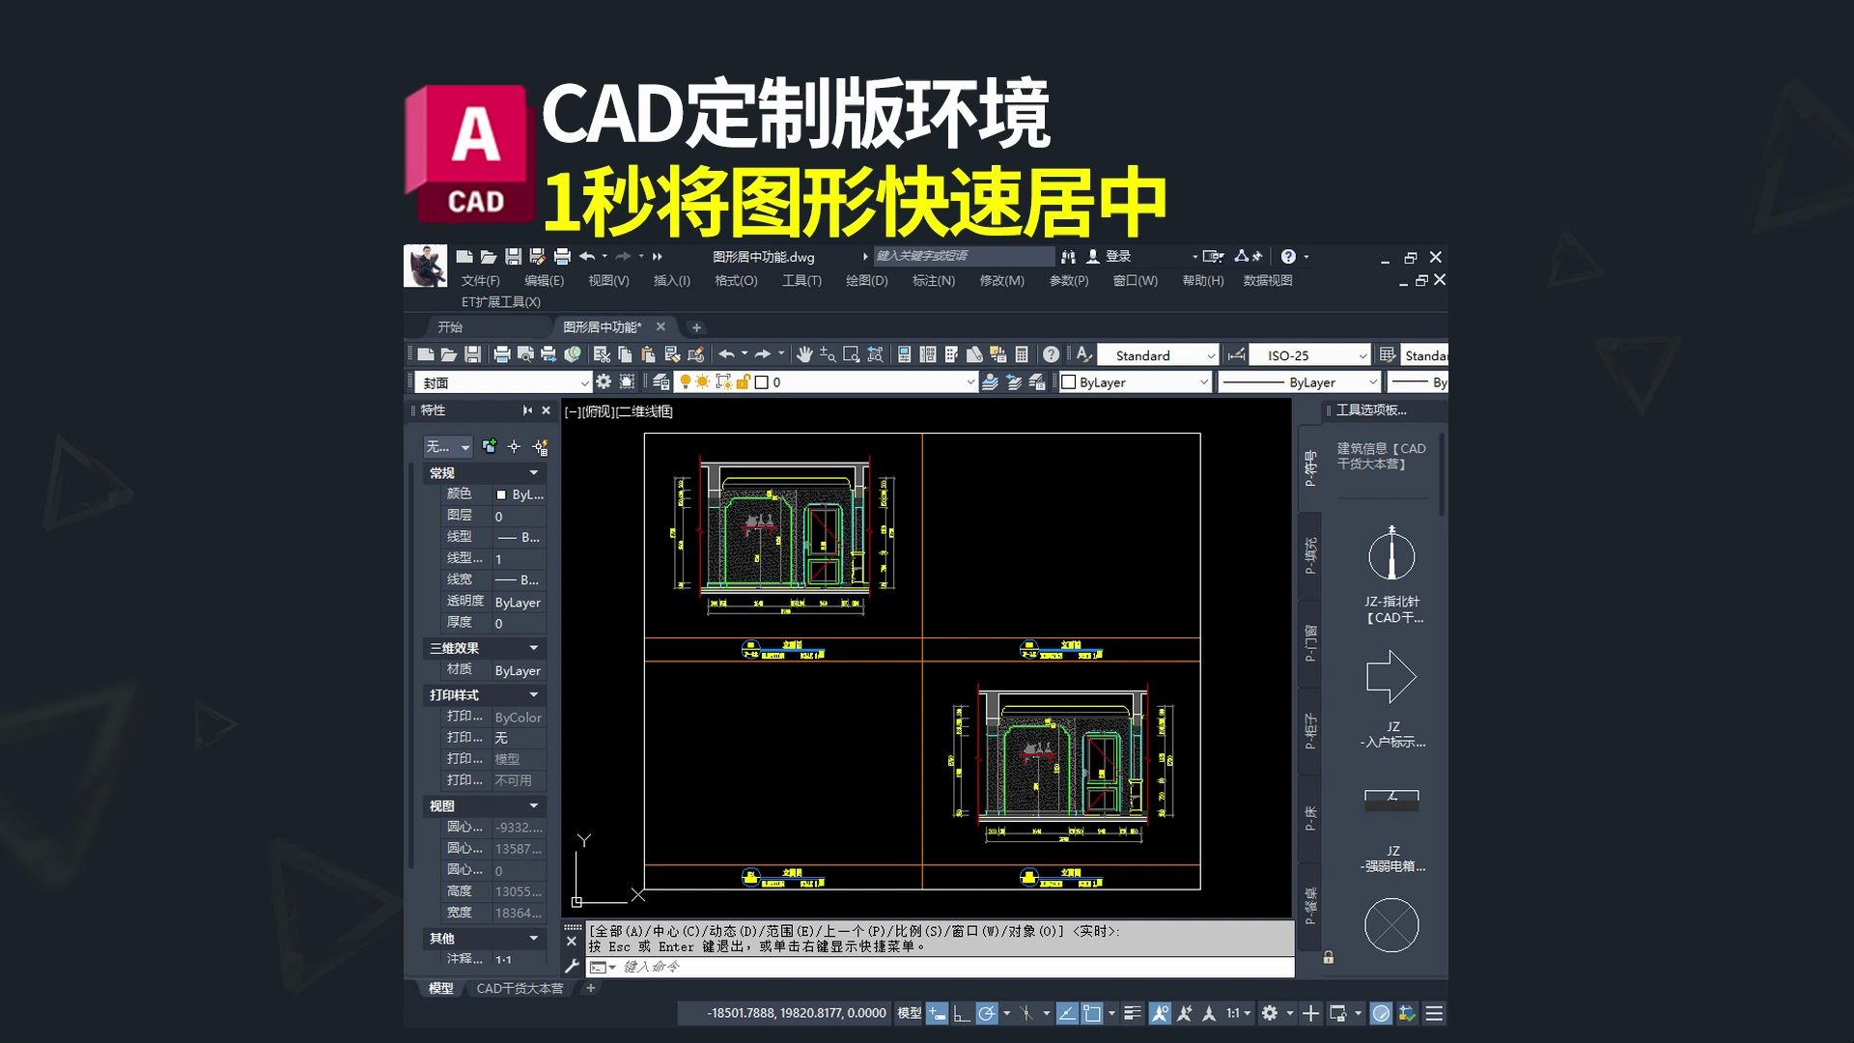The height and width of the screenshot is (1043, 1854).
Task: Open the Layer Properties Manager
Action: click(660, 381)
